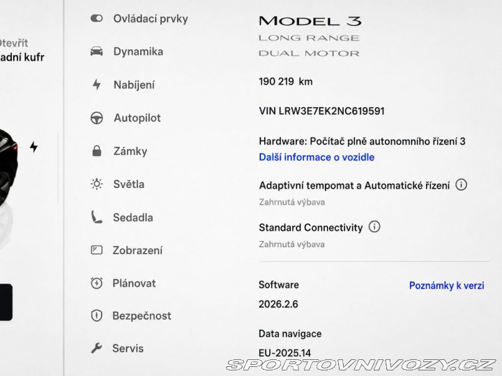Tap Otevřít zadní kufr trunk button
This screenshot has width=502, height=376.
coord(22,50)
